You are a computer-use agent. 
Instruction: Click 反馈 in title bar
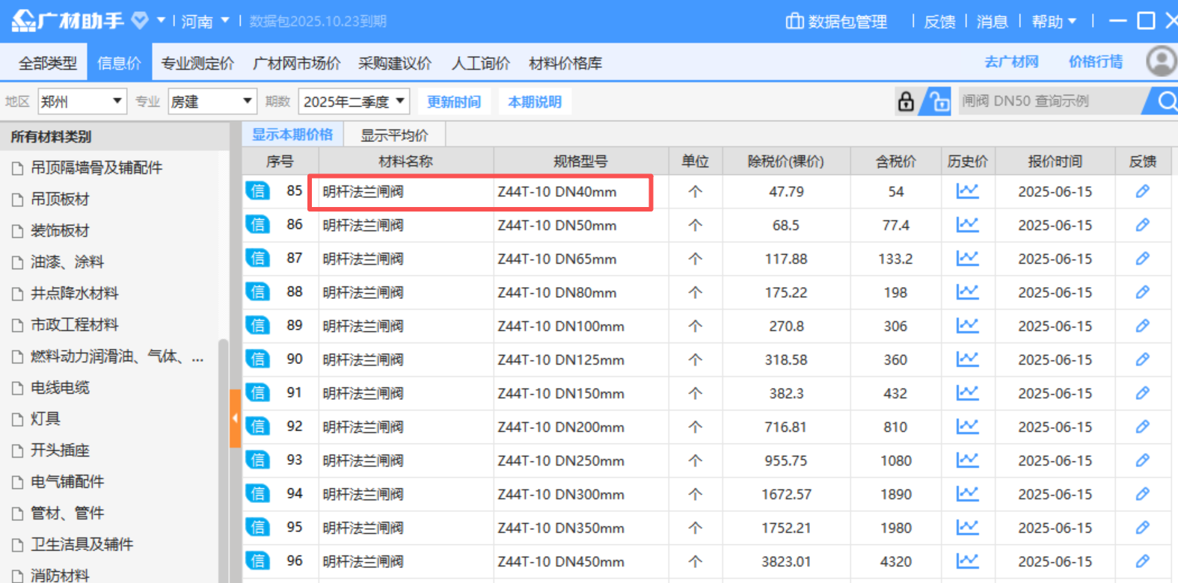(x=939, y=22)
